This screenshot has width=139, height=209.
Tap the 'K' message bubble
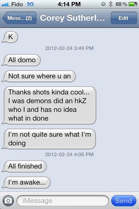pyautogui.click(x=10, y=37)
